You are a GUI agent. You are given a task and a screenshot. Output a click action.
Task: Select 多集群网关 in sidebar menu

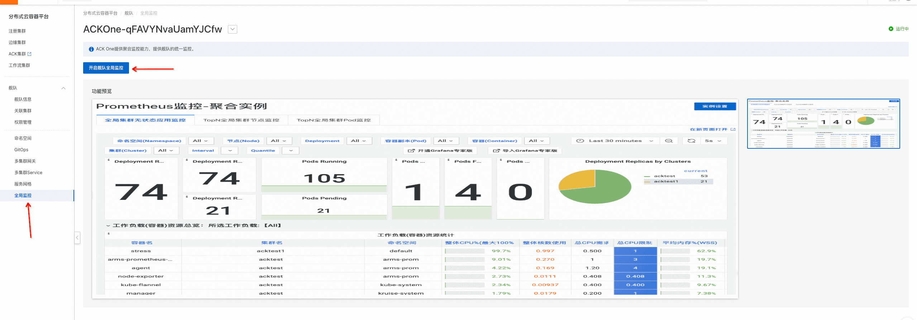[25, 161]
